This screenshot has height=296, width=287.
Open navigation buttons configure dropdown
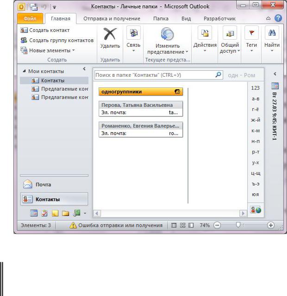pyautogui.click(x=85, y=214)
